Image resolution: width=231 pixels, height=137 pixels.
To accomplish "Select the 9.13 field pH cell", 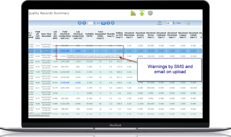I will [x=38, y=46].
